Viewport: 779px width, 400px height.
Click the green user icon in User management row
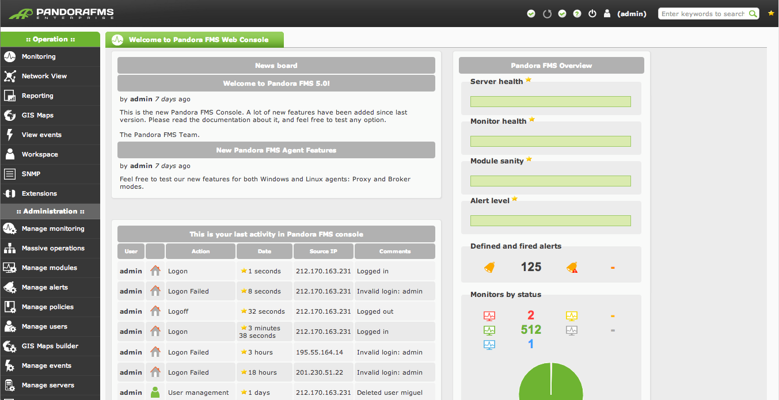155,393
